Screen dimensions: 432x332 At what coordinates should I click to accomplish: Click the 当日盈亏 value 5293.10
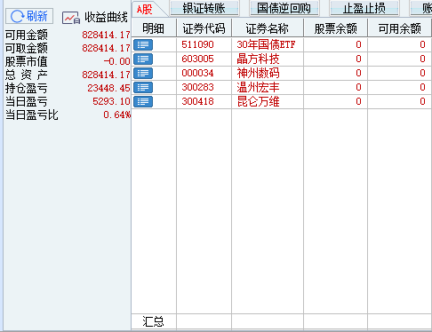[111, 101]
